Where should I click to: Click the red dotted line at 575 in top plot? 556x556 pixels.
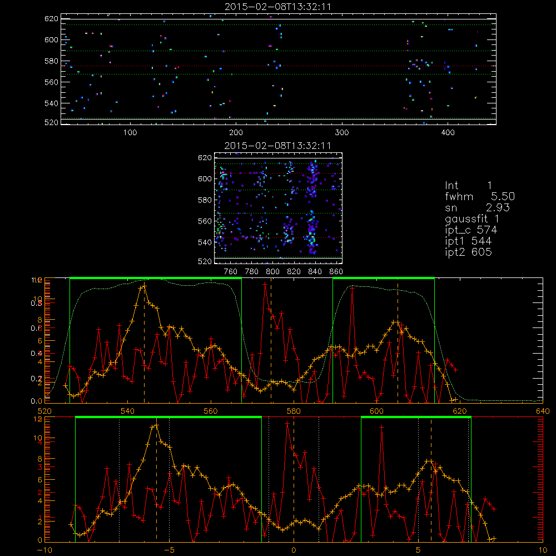click(x=279, y=66)
